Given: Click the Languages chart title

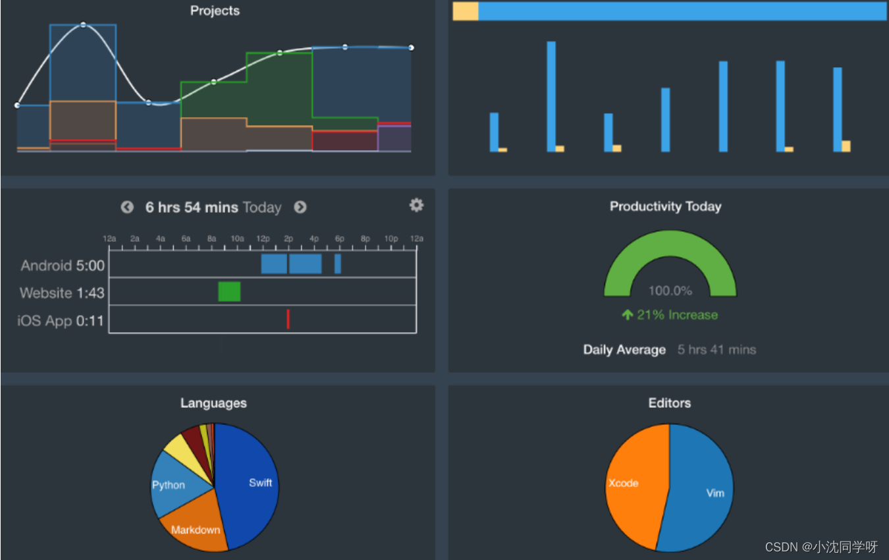Looking at the screenshot, I should click(213, 403).
